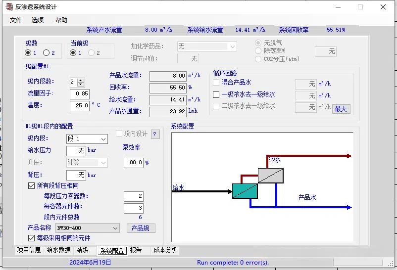Switch to 项目信息 tab
This screenshot has width=397, height=270.
click(x=29, y=250)
